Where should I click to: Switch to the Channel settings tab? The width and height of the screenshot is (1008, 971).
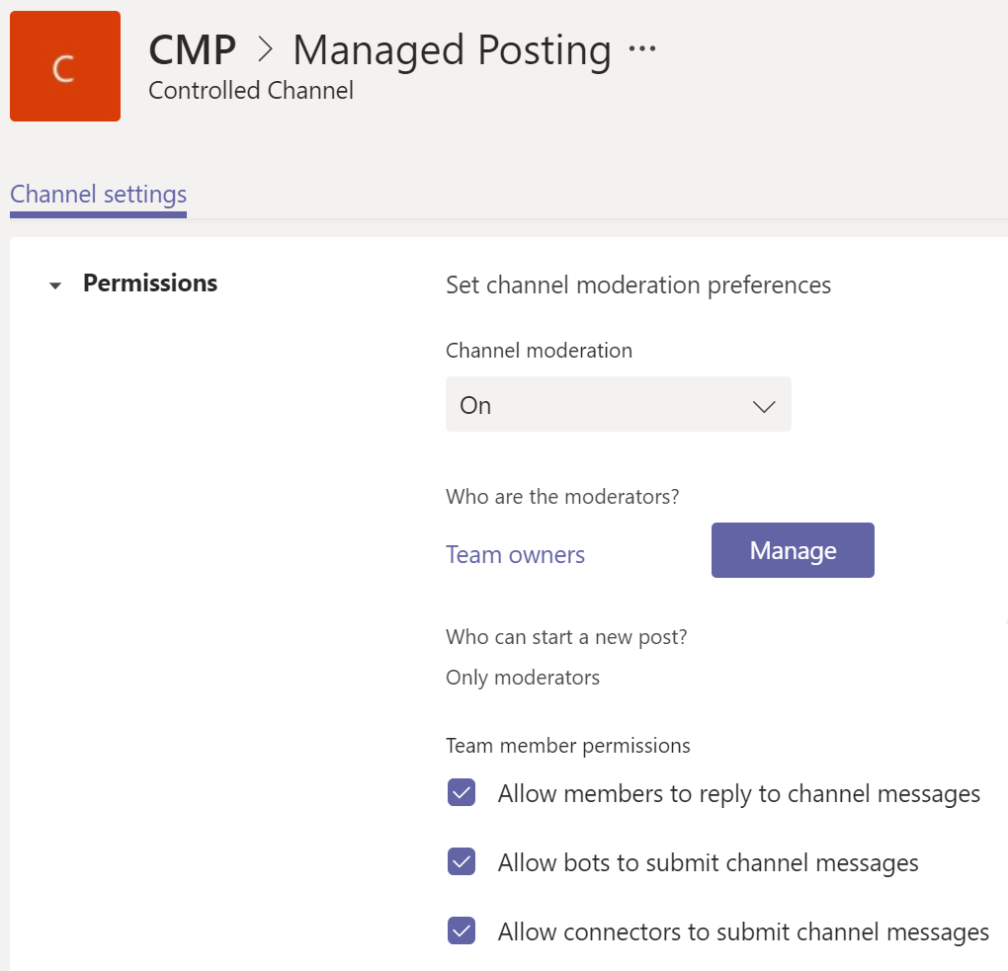(x=99, y=195)
